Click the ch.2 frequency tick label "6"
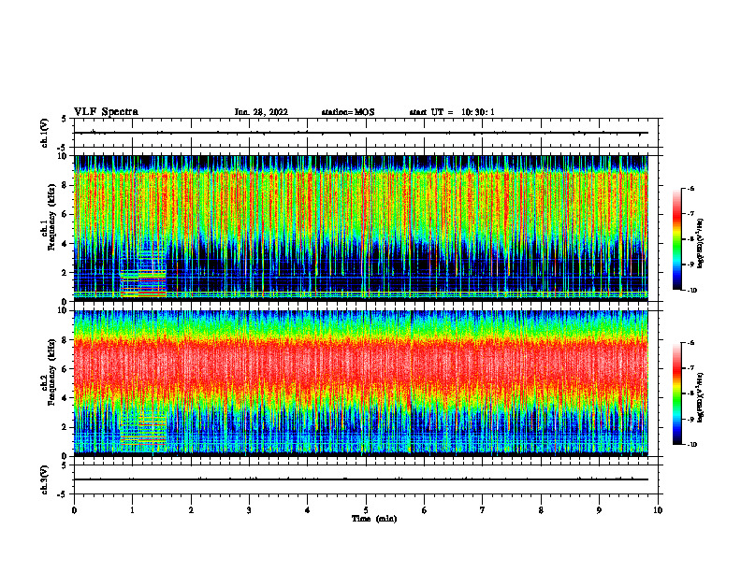Screen dimensions: 741x572 [66, 369]
